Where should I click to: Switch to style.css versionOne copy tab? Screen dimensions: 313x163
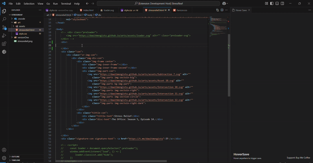coord(61,10)
